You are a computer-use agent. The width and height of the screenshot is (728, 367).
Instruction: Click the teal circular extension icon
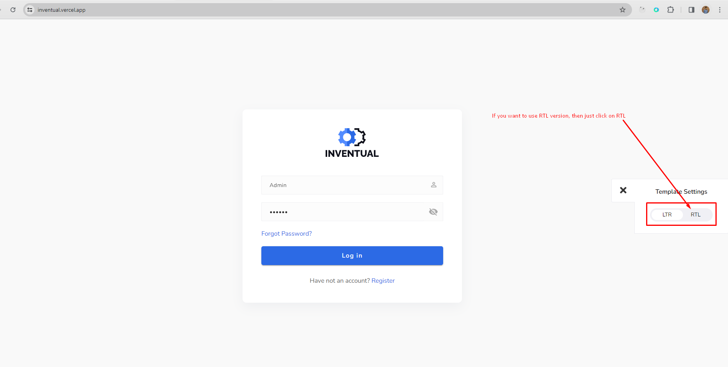(656, 10)
